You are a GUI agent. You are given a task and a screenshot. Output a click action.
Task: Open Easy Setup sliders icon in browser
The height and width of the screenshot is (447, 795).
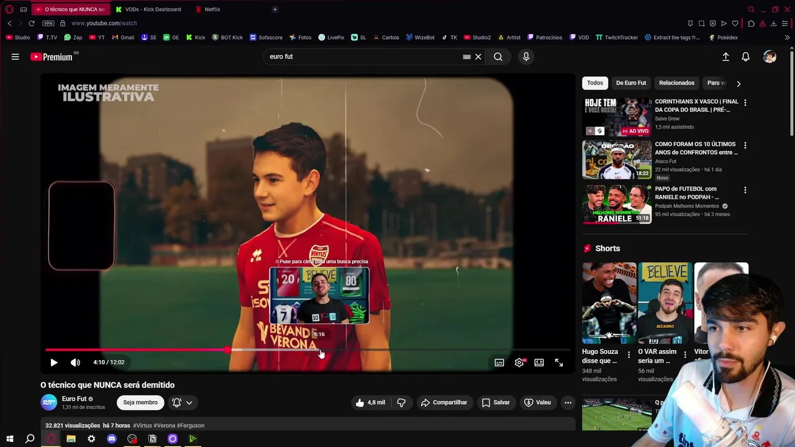pos(786,24)
